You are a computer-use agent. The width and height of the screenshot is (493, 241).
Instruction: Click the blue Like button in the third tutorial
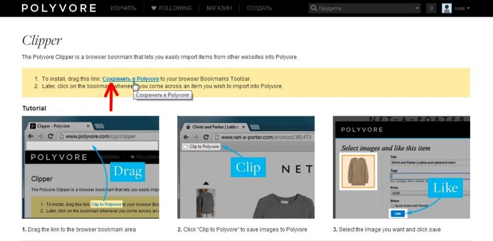click(x=397, y=213)
